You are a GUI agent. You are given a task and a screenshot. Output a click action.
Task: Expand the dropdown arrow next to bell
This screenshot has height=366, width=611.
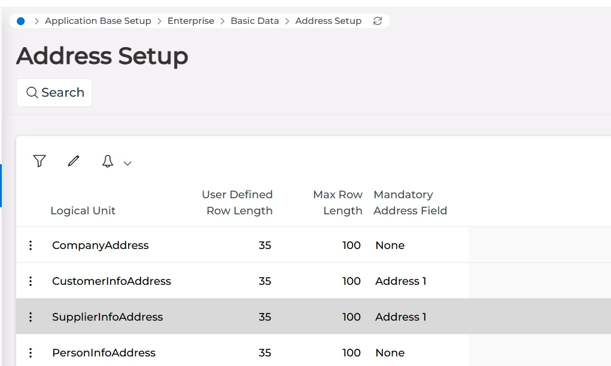point(127,163)
